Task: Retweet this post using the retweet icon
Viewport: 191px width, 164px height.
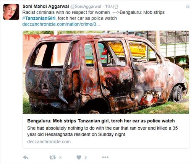Action: click(53, 158)
